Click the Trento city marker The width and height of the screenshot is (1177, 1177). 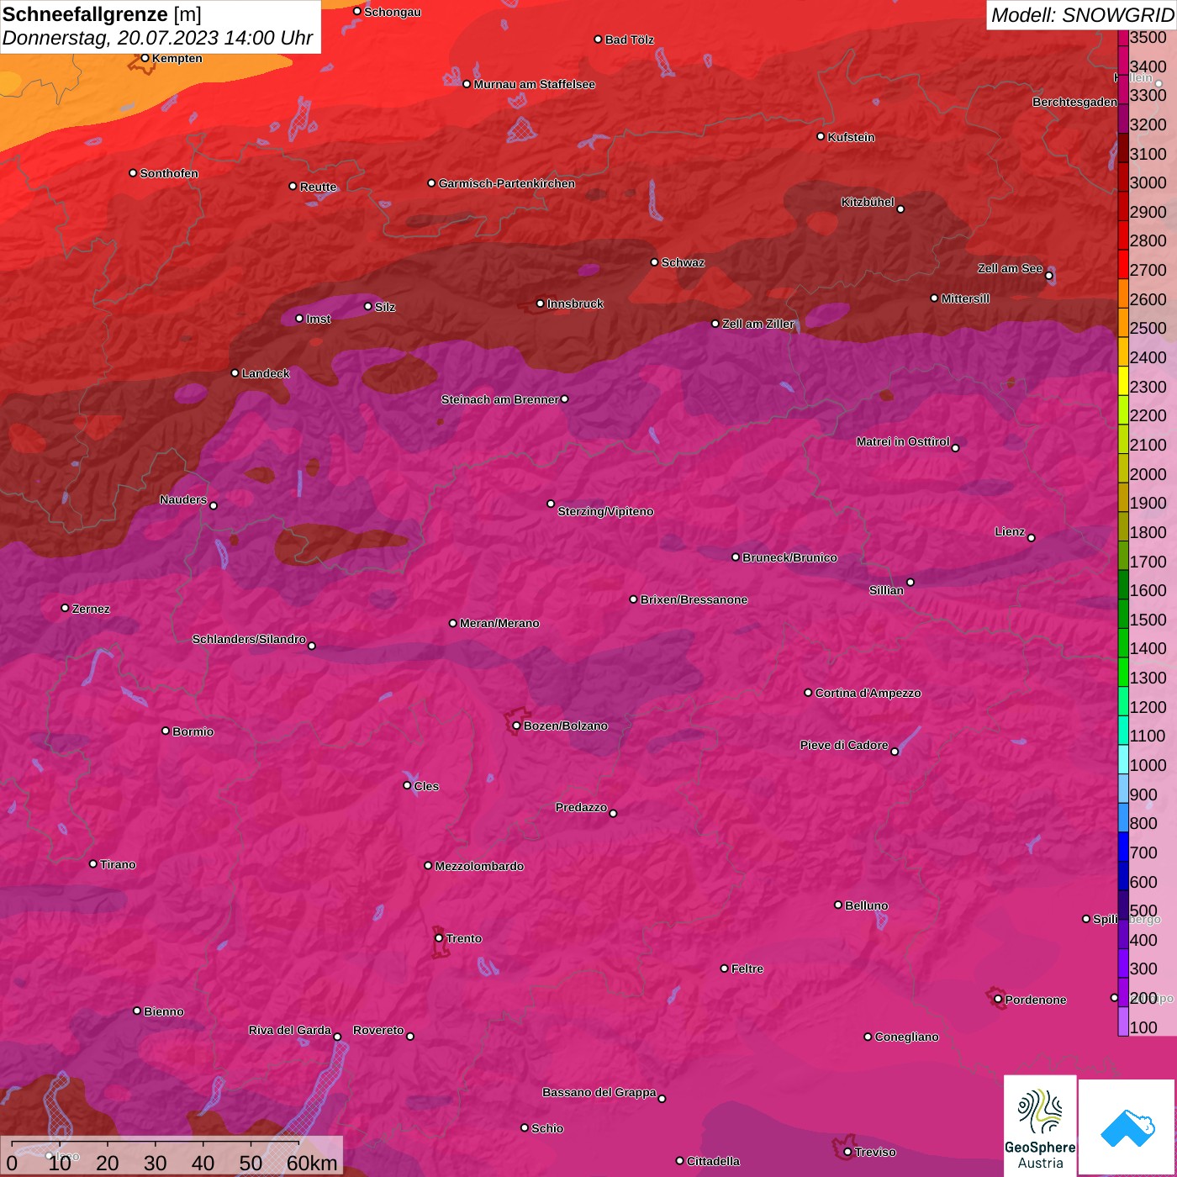[439, 938]
